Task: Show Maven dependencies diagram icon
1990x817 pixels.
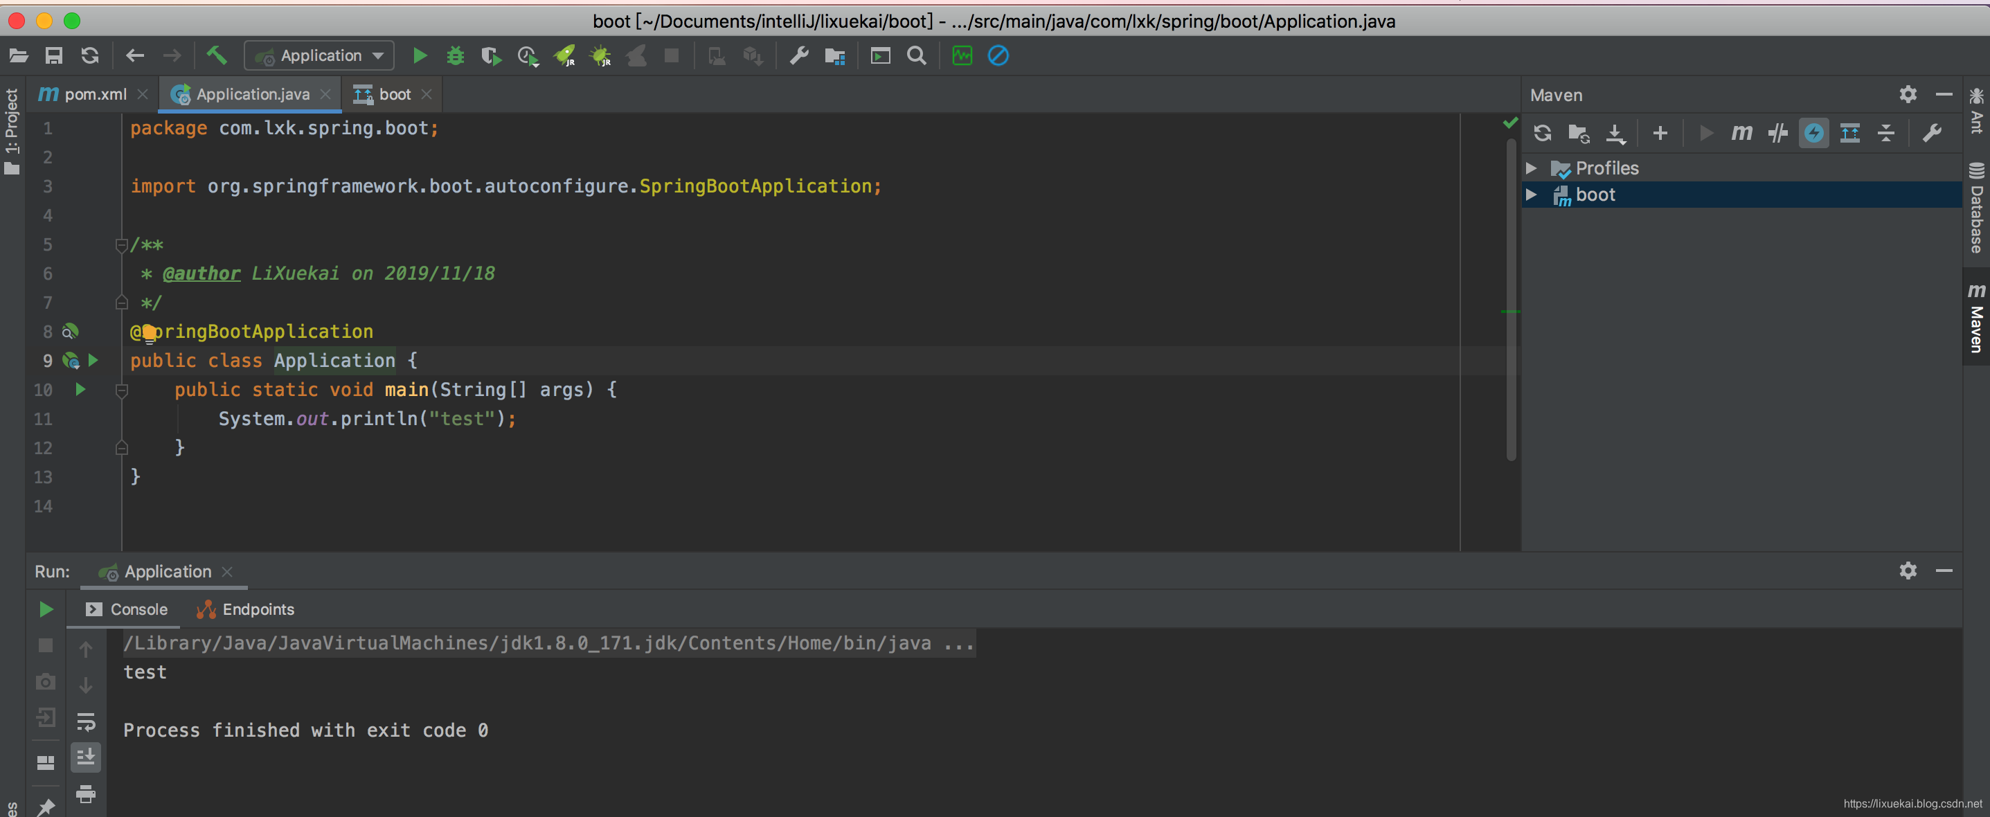Action: point(1850,133)
